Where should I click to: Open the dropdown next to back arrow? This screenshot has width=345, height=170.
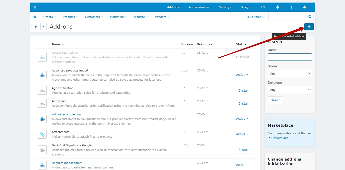coord(43,27)
